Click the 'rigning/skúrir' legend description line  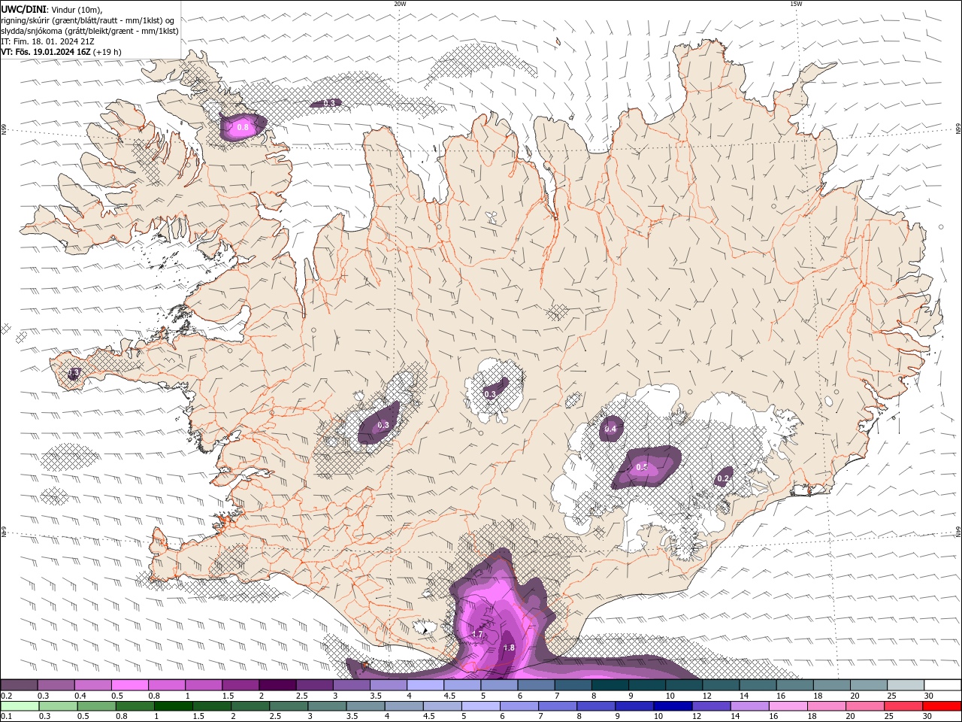[x=88, y=20]
